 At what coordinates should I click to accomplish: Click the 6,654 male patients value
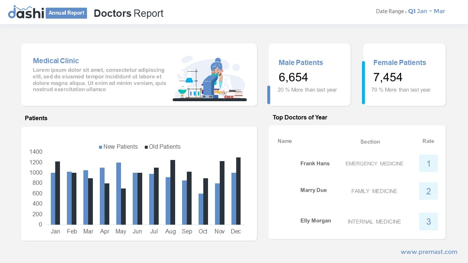pyautogui.click(x=293, y=77)
